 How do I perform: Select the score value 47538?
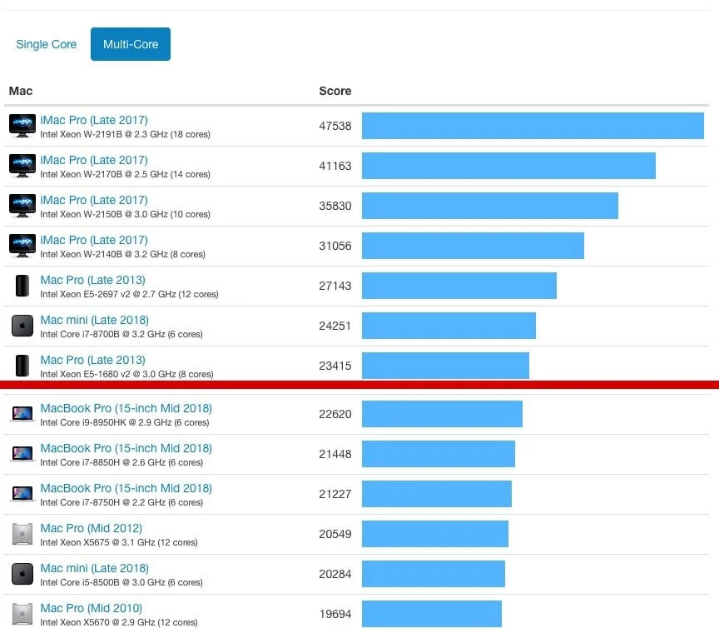(x=335, y=126)
